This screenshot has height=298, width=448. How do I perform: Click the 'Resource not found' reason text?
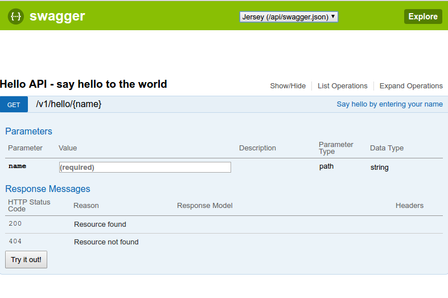coord(106,242)
